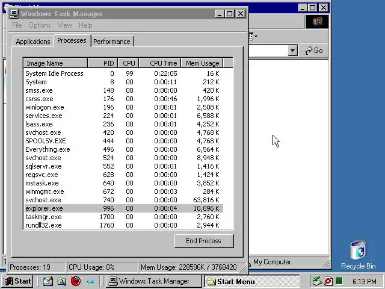Select sqlservr.exe in process list
This screenshot has height=289, width=385.
pos(123,166)
